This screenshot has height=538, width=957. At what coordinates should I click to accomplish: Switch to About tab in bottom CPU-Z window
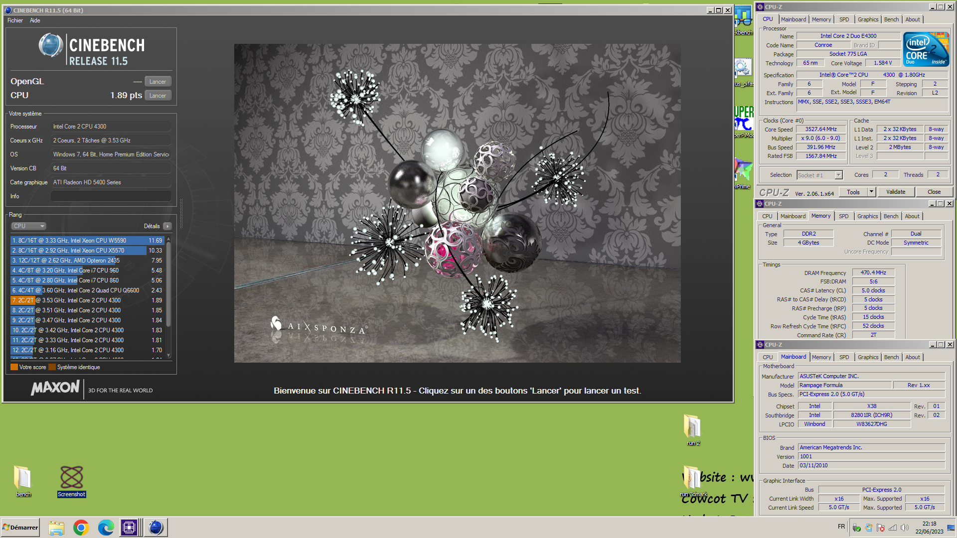pos(913,357)
